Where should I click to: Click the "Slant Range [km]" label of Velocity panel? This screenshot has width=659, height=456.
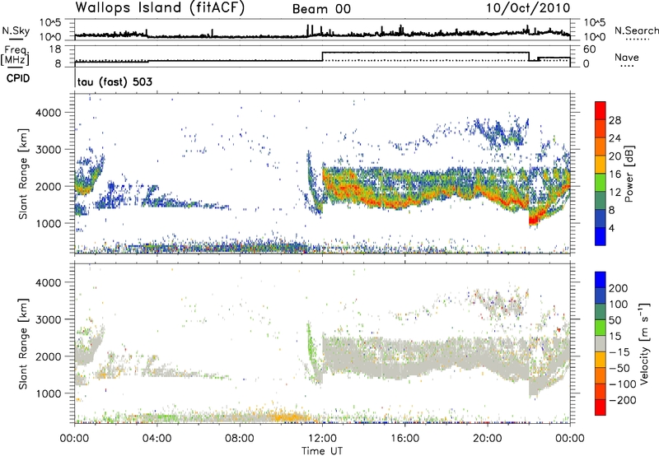click(x=23, y=344)
